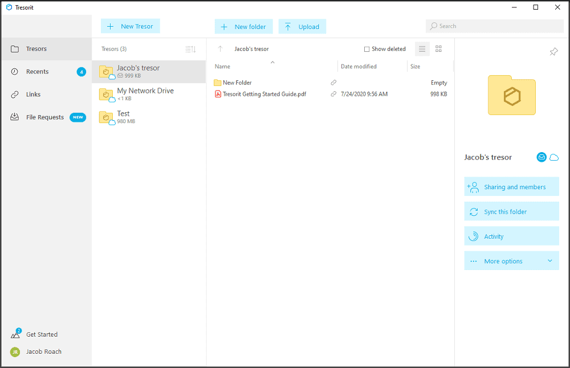Create a New folder
Viewport: 570px width, 368px height.
pyautogui.click(x=243, y=27)
